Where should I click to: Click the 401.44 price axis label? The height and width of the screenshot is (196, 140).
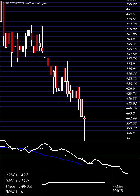click(x=131, y=118)
